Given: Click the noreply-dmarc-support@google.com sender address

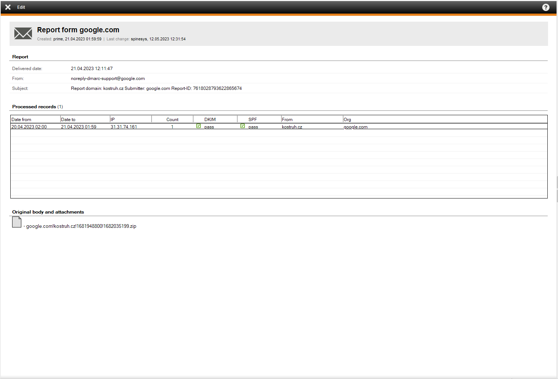Looking at the screenshot, I should [108, 79].
